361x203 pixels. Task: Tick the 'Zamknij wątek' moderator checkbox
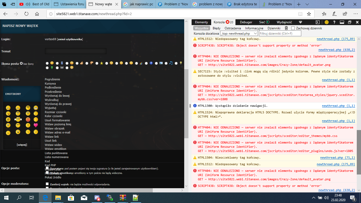coord(47,184)
